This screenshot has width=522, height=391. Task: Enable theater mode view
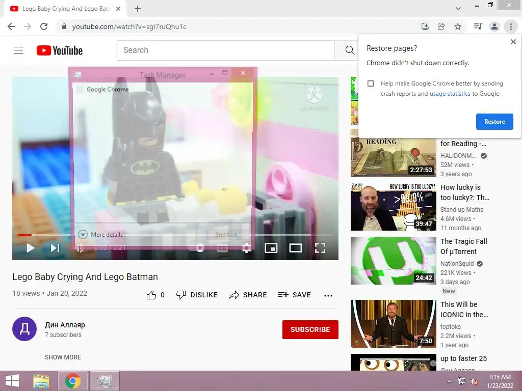point(296,248)
